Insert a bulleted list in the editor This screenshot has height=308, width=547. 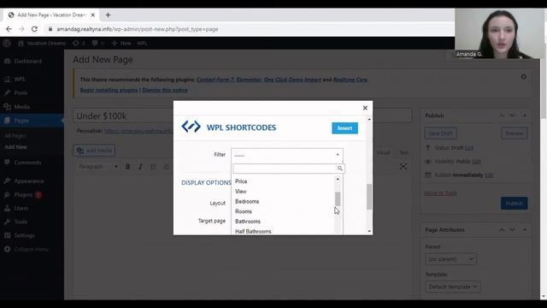154,167
